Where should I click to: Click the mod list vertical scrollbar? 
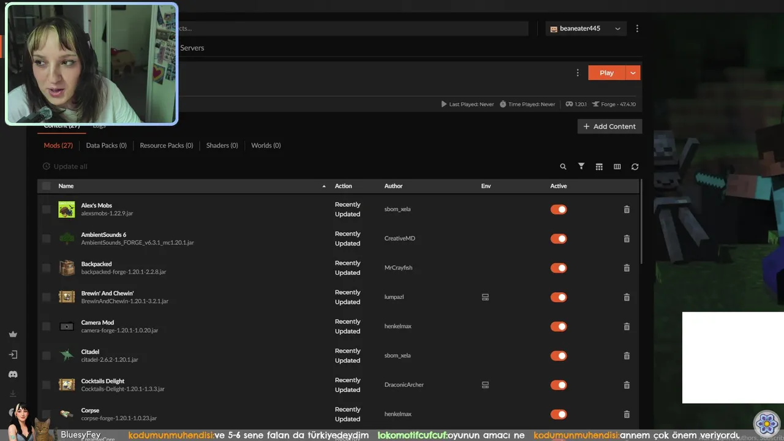(x=641, y=221)
